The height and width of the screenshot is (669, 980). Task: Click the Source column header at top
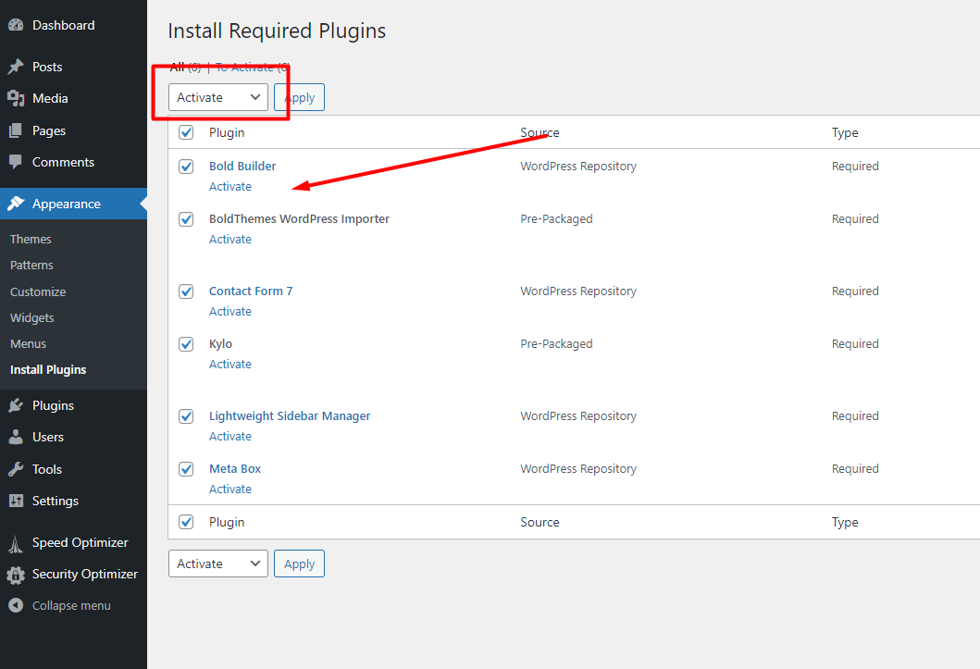coord(540,132)
